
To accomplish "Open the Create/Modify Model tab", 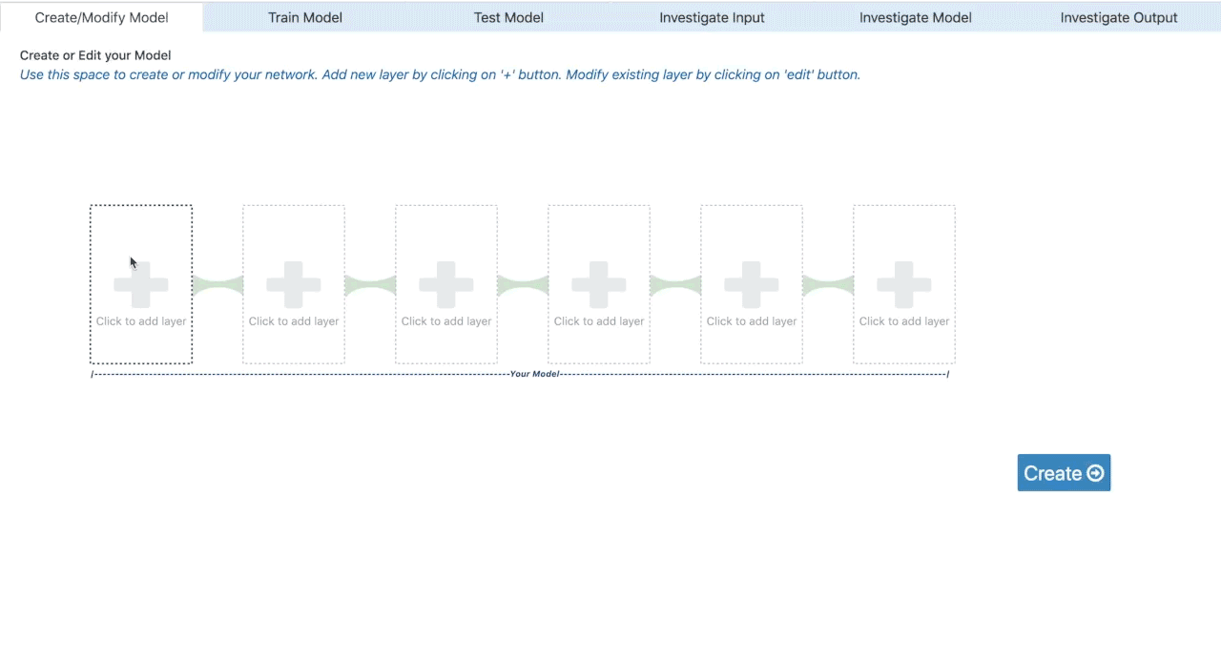I will tap(101, 17).
